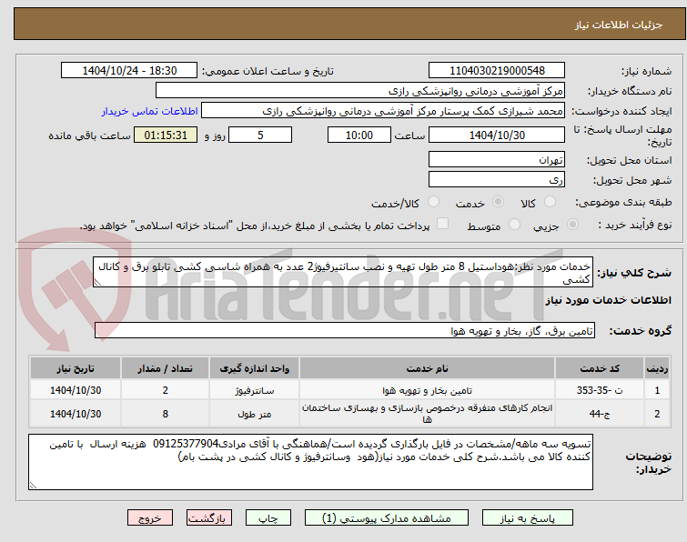Click the remaining time field 01:15:31
Viewport: 687px width, 542px height.
(x=166, y=135)
